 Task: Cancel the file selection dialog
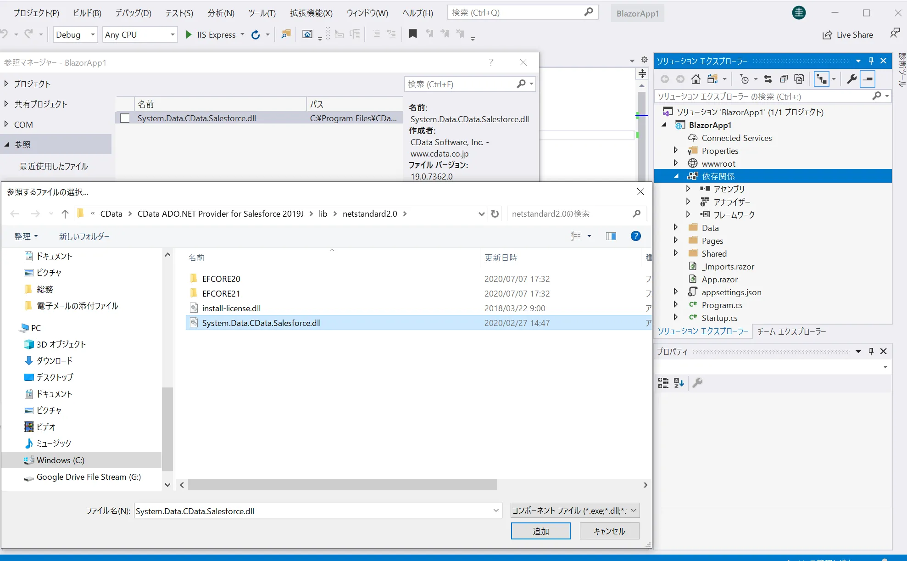(609, 531)
